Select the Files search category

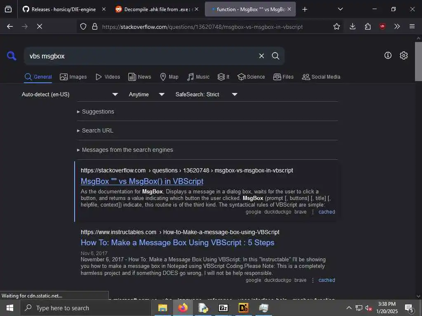tap(284, 77)
